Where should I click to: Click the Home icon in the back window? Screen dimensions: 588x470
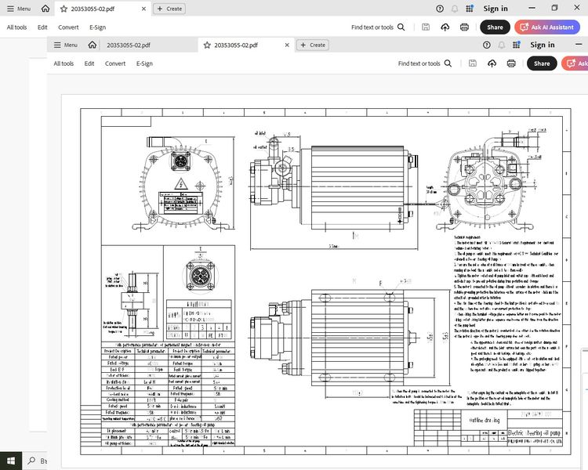click(x=45, y=9)
